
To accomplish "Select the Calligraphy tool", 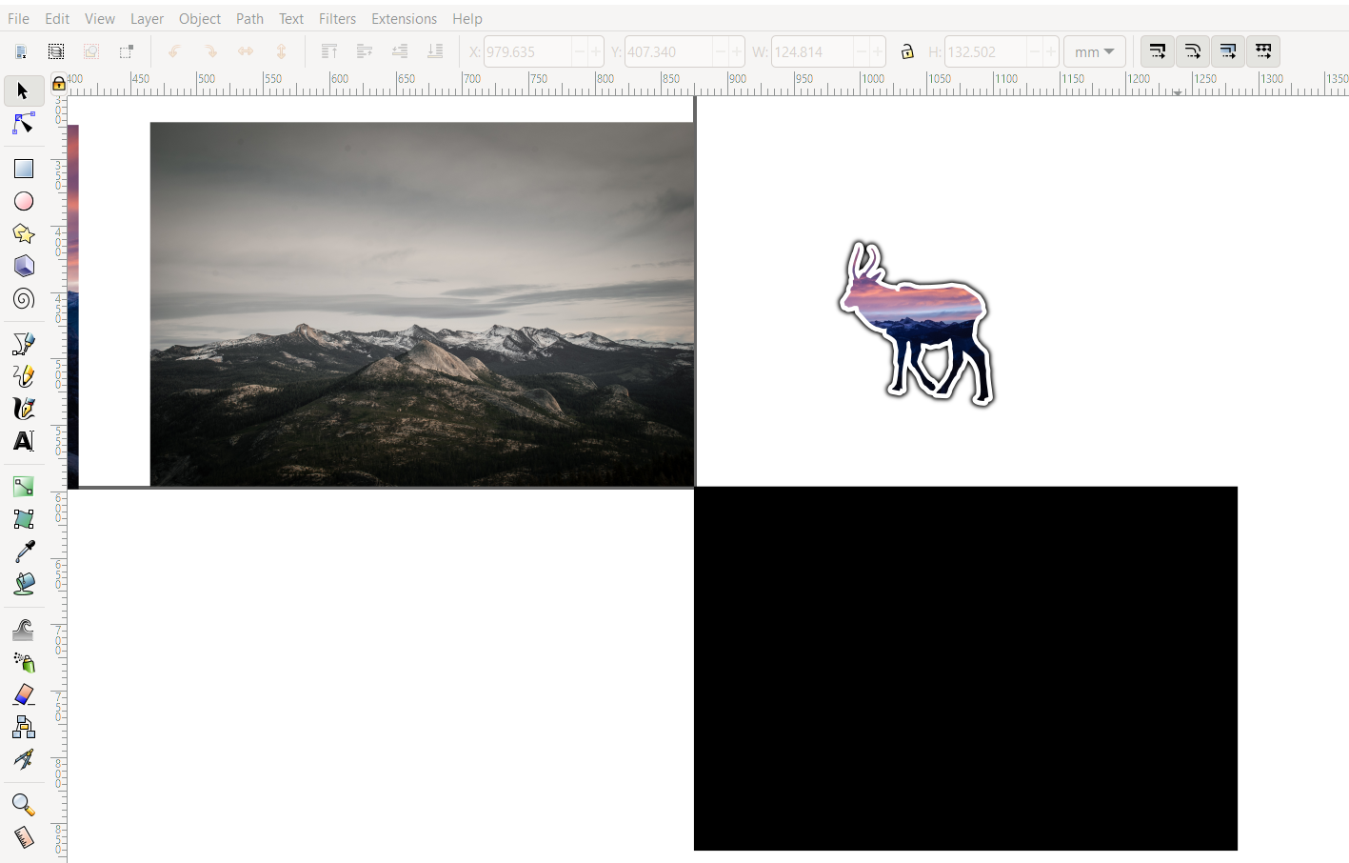I will click(x=24, y=409).
